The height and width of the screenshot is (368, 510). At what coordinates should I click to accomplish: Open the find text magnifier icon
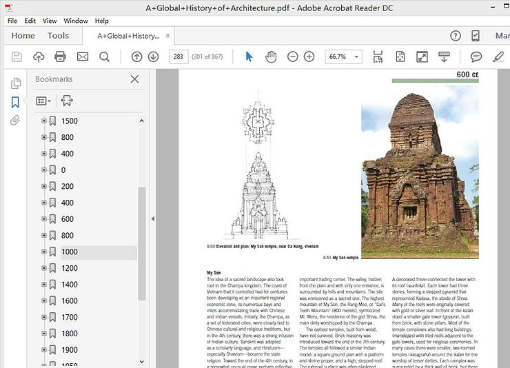pyautogui.click(x=104, y=57)
